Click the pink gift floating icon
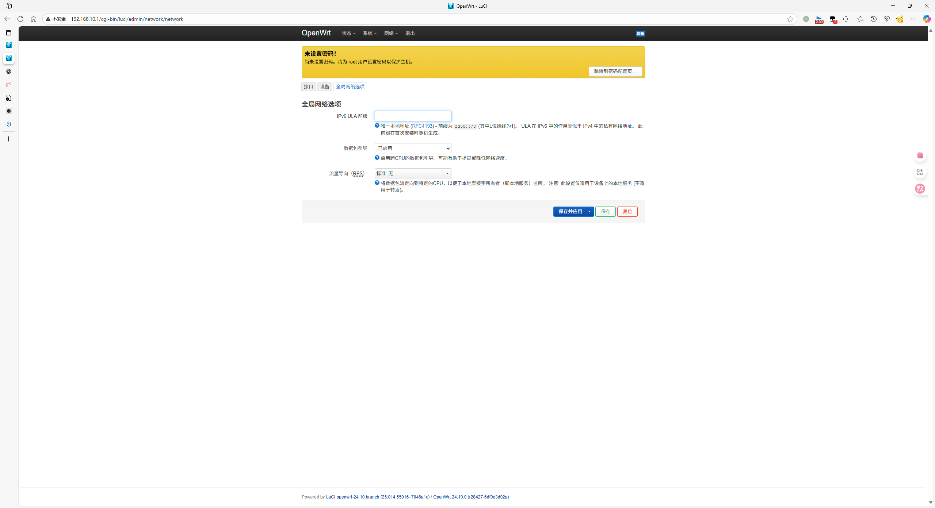The image size is (935, 508). pos(920,155)
